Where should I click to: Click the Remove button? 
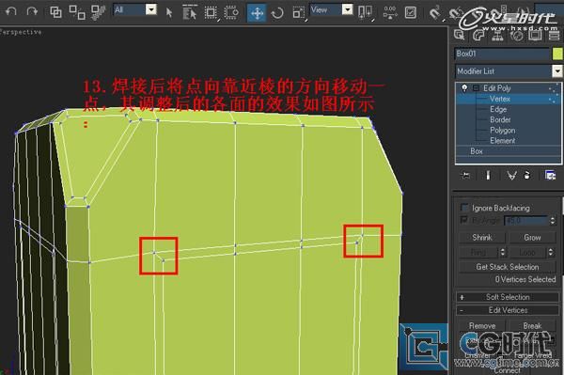point(482,326)
